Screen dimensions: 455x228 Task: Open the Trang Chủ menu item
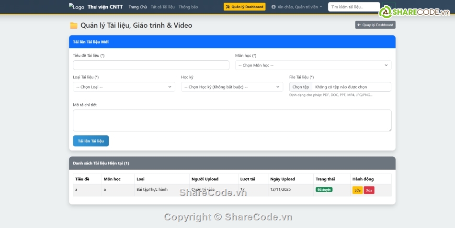pyautogui.click(x=137, y=7)
